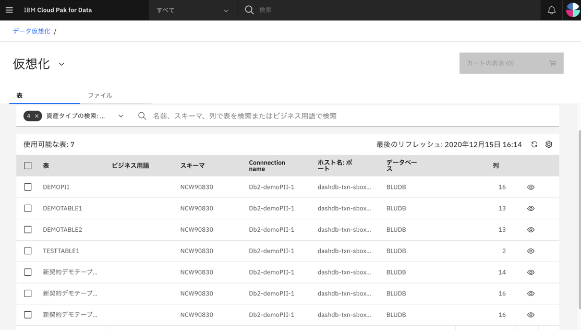Image resolution: width=581 pixels, height=330 pixels.
Task: Click the user profile avatar icon
Action: pos(572,9)
